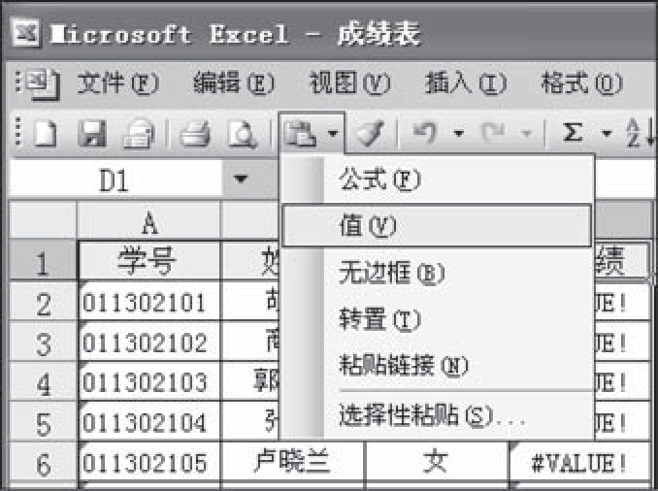Screen dimensions: 658x491
Task: Select row 4 header
Action: [43, 381]
